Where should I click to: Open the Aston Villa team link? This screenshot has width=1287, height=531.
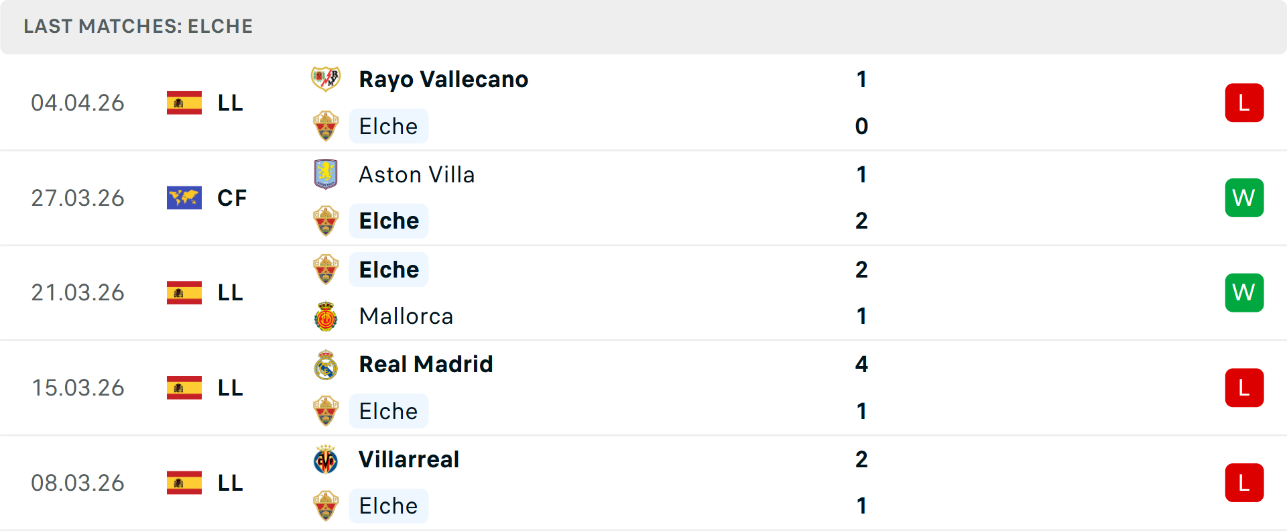[x=416, y=174]
